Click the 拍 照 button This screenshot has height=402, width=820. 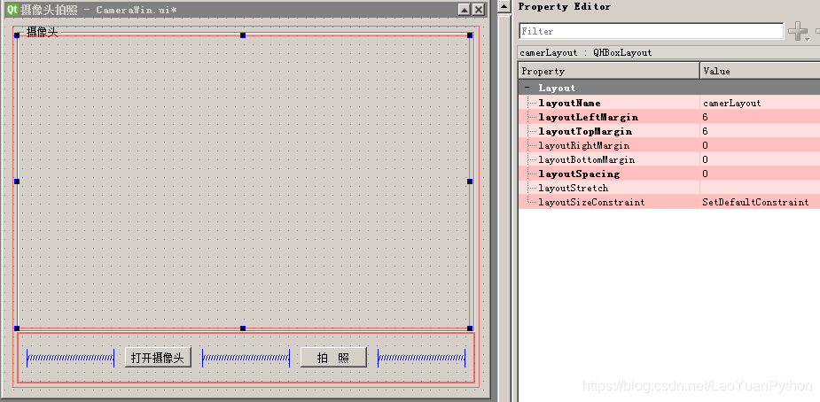coord(333,358)
